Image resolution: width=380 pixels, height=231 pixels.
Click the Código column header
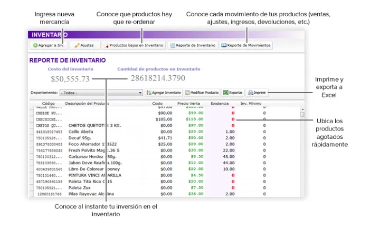point(48,104)
